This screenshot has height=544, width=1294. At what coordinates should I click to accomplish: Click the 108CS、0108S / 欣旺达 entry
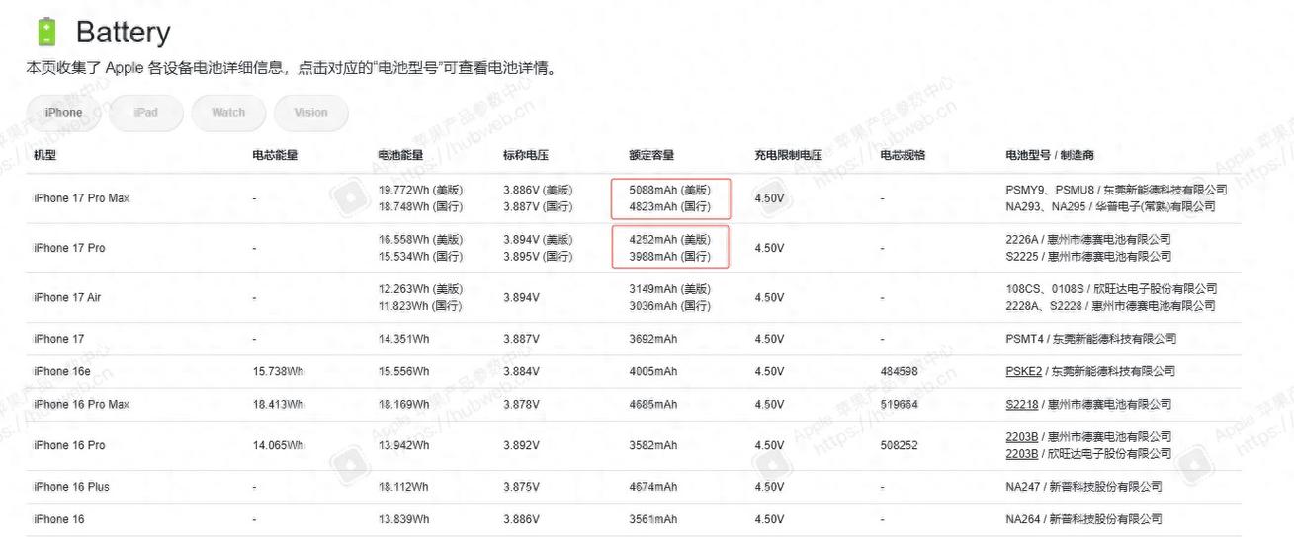point(1111,289)
